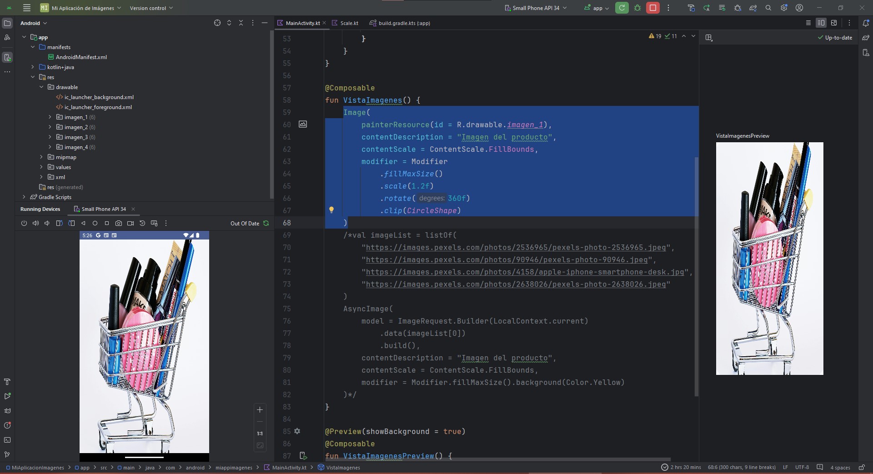This screenshot has width=873, height=474.
Task: Switch editor to Design-only view mode
Action: 834,23
